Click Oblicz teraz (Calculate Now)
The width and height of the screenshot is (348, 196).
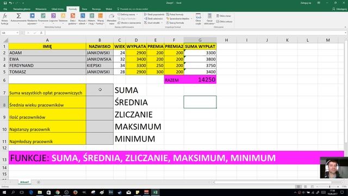[x=223, y=16]
